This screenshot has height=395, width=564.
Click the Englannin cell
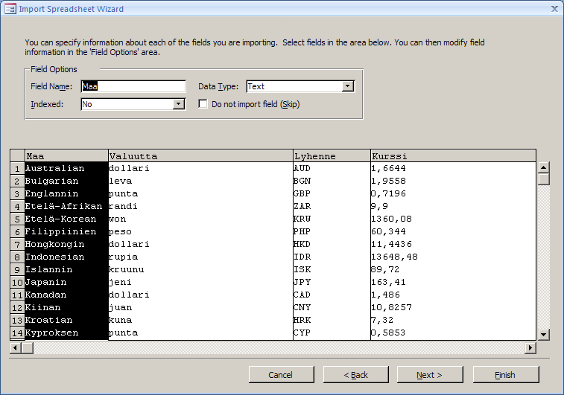66,193
